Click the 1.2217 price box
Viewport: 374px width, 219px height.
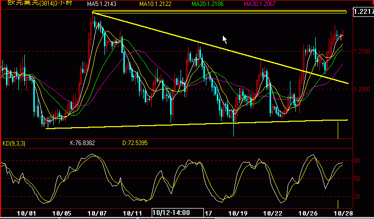pos(364,11)
